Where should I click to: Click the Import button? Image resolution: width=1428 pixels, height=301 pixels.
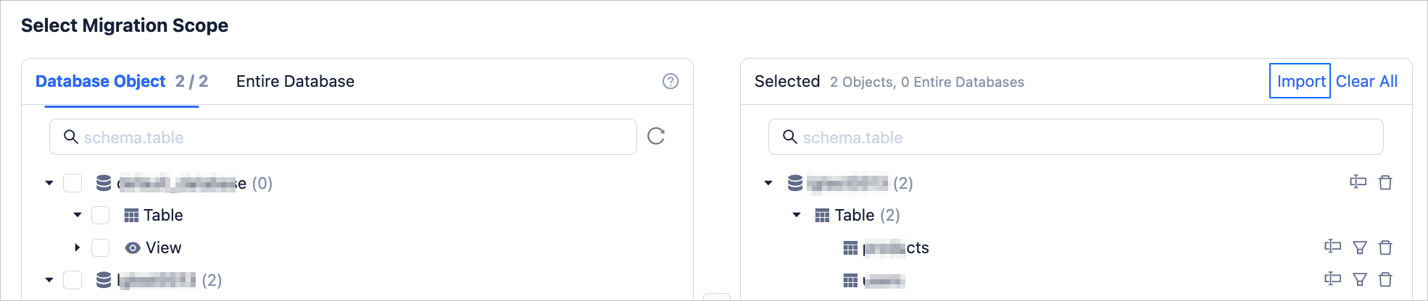pos(1300,81)
